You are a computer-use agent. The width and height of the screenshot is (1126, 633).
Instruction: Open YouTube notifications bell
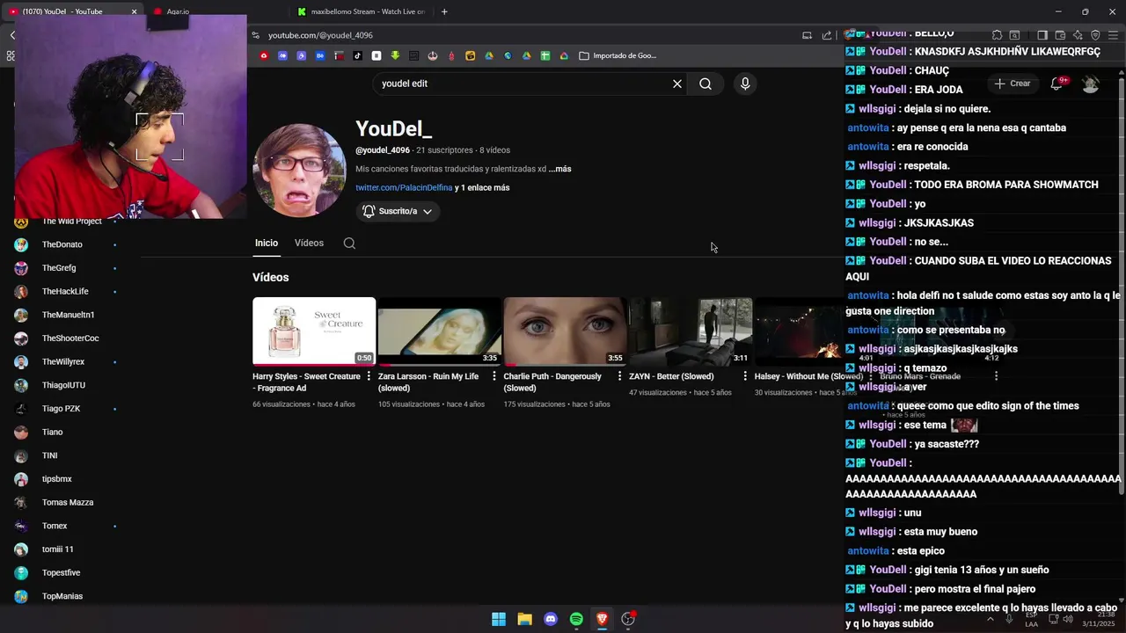tap(1057, 84)
